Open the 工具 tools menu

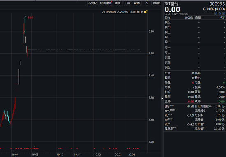(x=127, y=3)
